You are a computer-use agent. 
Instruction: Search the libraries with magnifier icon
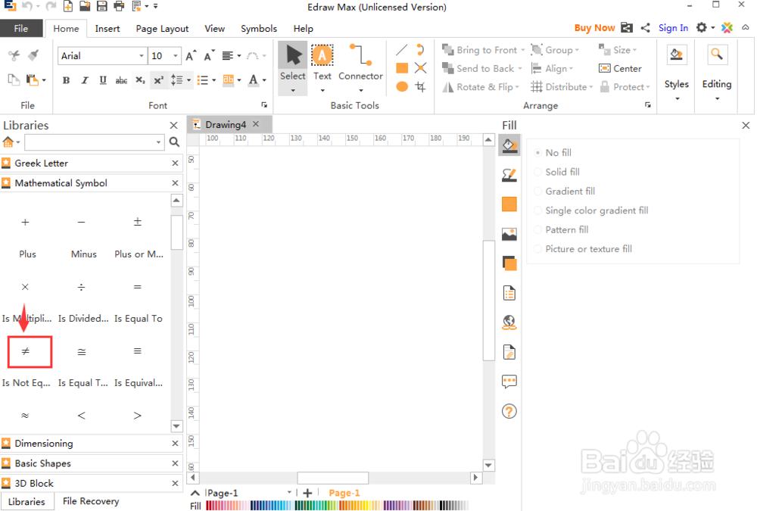tap(174, 142)
